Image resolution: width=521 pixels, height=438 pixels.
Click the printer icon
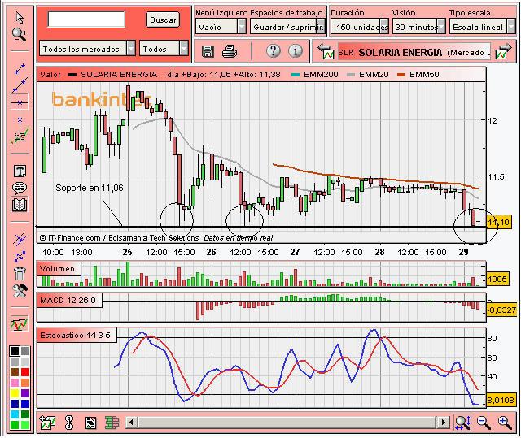point(230,51)
